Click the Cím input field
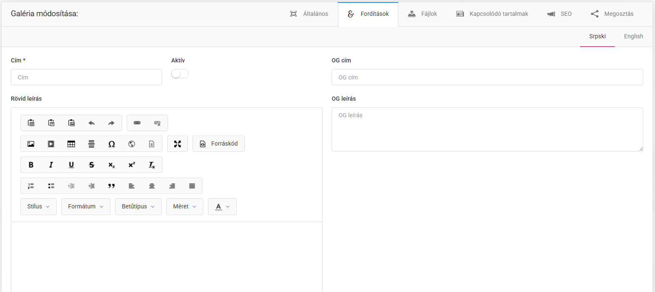This screenshot has height=292, width=655. pos(86,77)
